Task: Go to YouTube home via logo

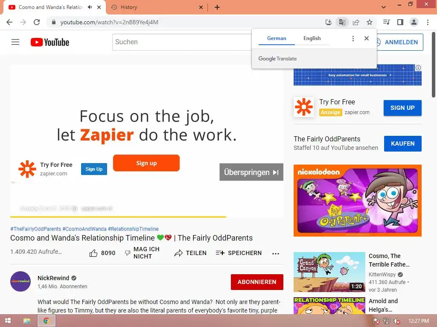Action: pyautogui.click(x=50, y=42)
